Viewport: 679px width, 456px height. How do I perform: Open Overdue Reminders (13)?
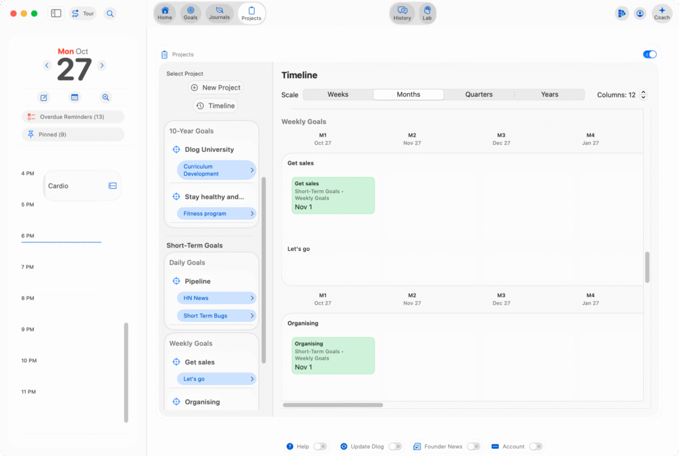[x=72, y=117]
